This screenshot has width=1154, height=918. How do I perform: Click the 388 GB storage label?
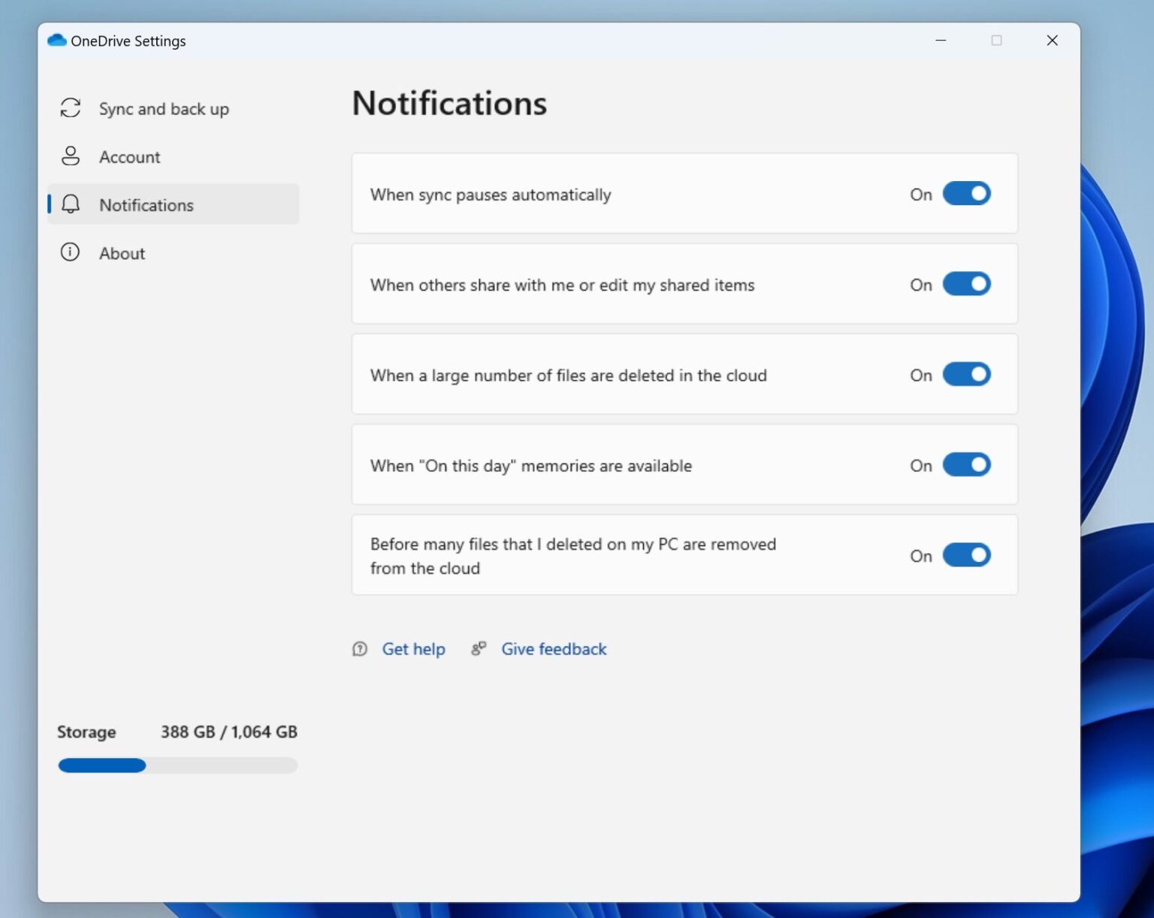point(229,731)
